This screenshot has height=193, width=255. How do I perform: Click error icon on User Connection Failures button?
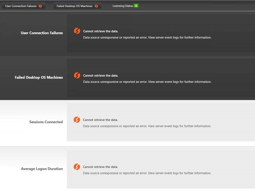coord(40,6)
